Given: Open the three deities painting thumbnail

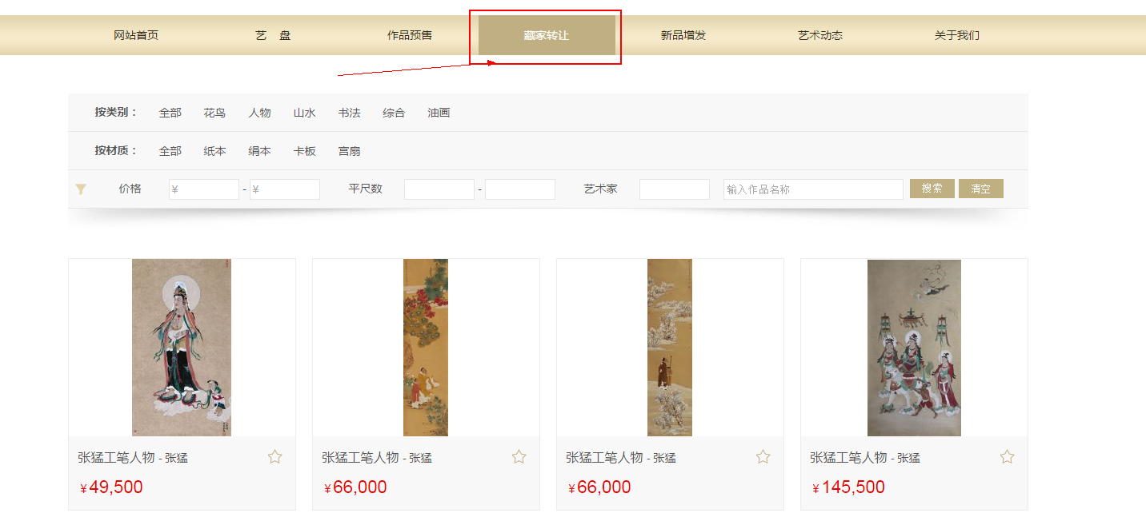Looking at the screenshot, I should point(914,348).
